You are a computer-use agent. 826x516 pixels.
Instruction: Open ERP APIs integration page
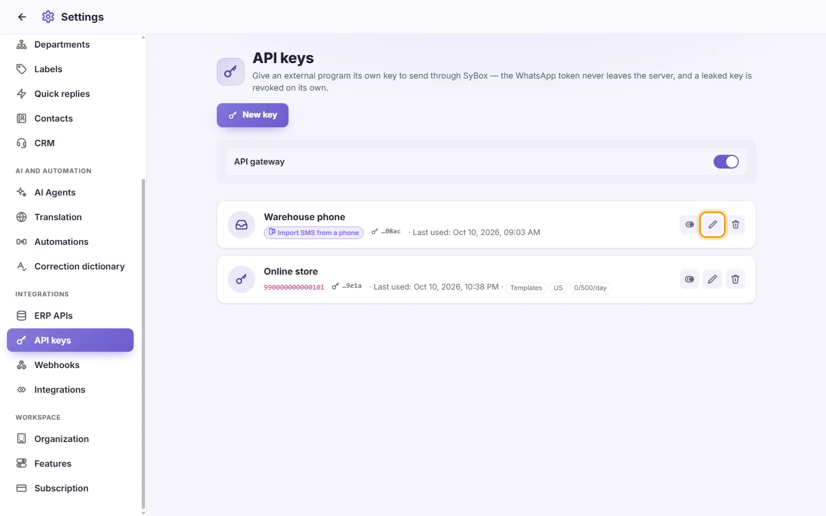[x=70, y=316]
